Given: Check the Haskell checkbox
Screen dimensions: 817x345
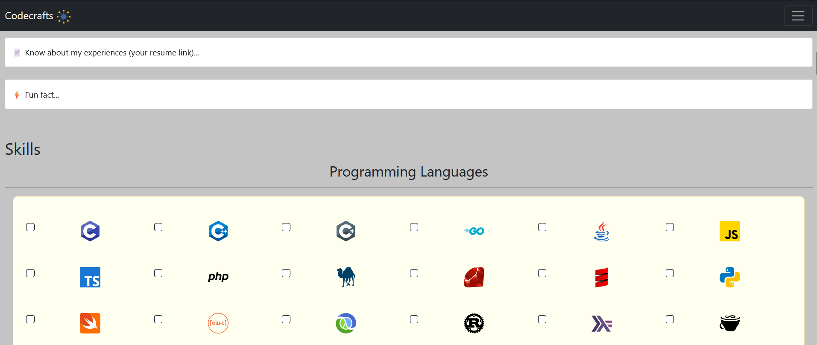Looking at the screenshot, I should click(542, 319).
